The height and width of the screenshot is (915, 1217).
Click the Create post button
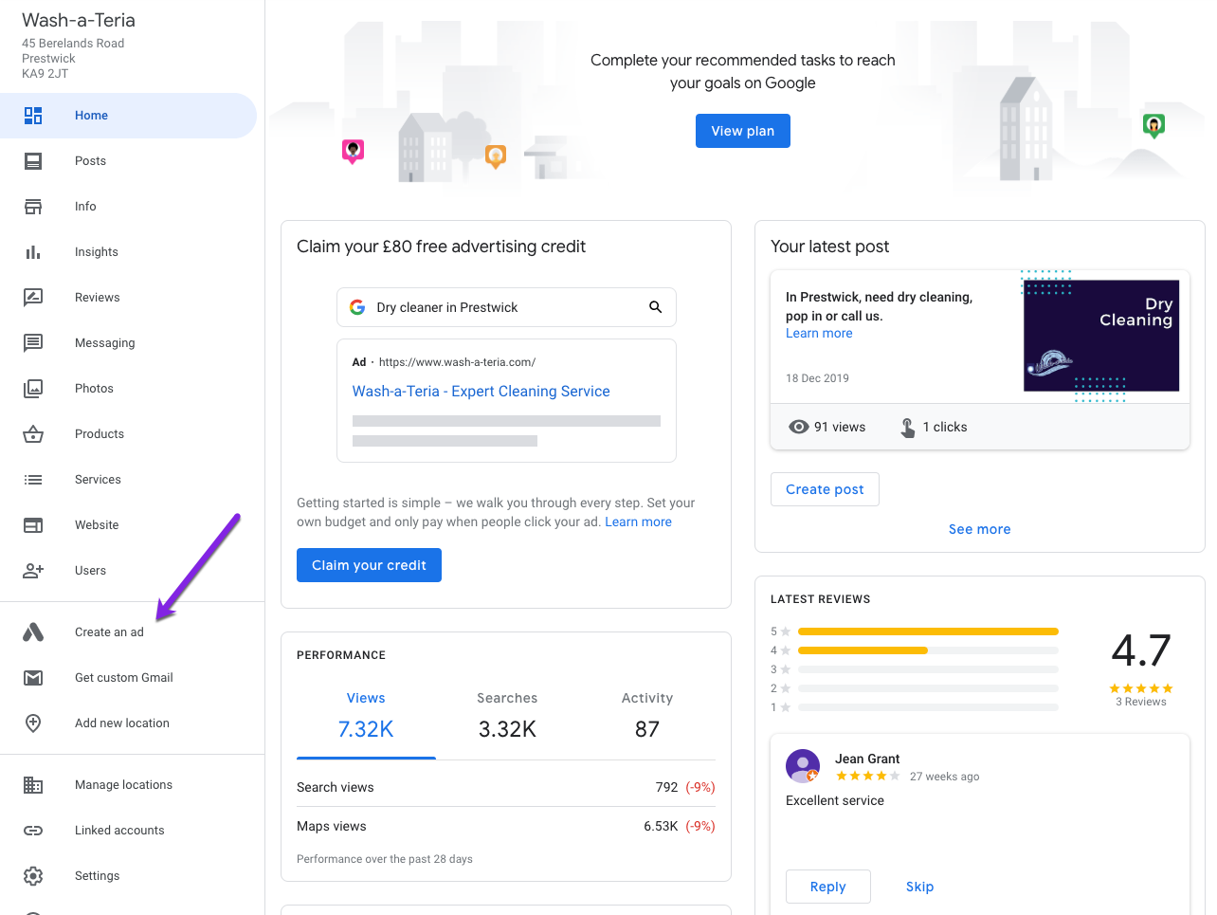point(825,489)
